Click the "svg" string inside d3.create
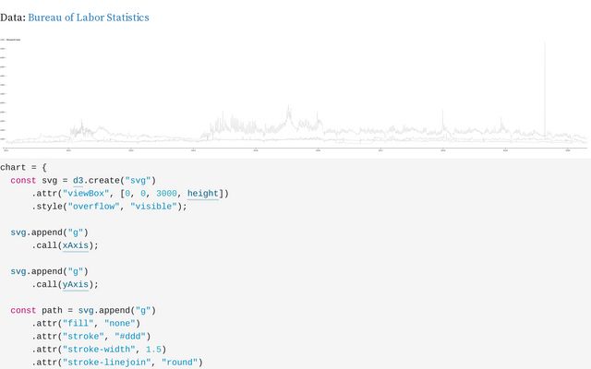Viewport: 591px width, 369px height. click(139, 180)
